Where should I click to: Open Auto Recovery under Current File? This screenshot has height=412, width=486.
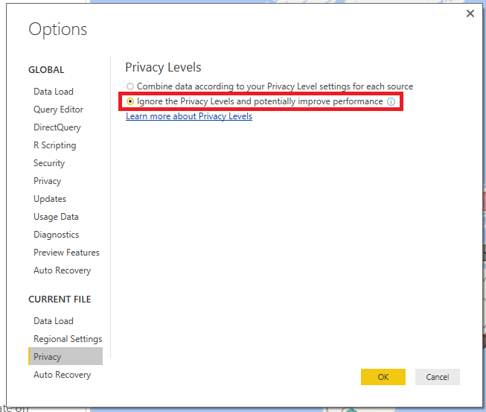pyautogui.click(x=62, y=375)
